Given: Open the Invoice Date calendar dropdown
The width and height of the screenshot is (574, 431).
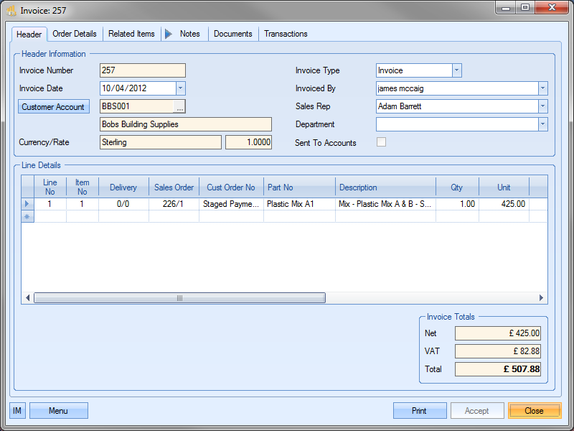Looking at the screenshot, I should (x=180, y=88).
